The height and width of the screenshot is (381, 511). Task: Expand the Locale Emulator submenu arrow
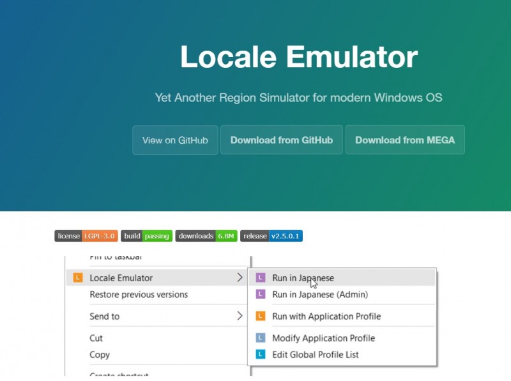pyautogui.click(x=240, y=277)
